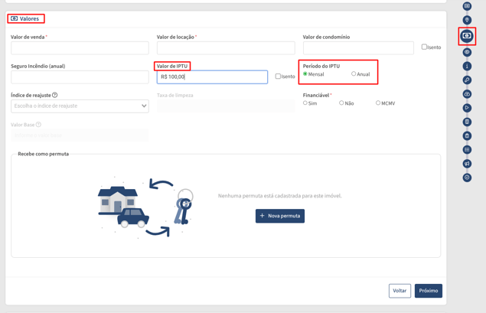The width and height of the screenshot is (486, 313).
Task: Focus the Valor de locação field
Action: [x=226, y=48]
